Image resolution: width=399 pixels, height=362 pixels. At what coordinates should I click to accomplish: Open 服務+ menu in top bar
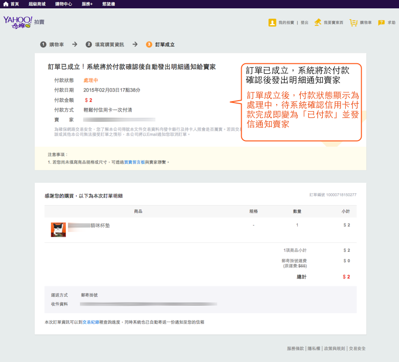(87, 4)
